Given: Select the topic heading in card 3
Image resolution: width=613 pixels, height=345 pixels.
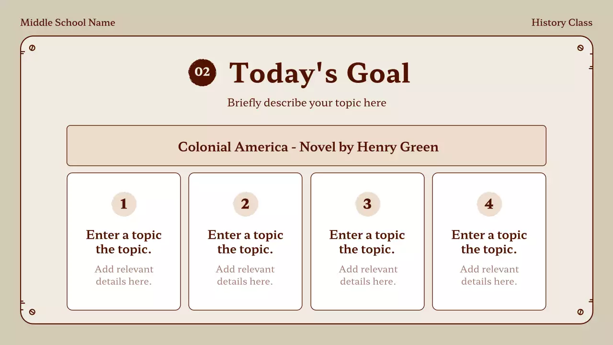Looking at the screenshot, I should (367, 242).
